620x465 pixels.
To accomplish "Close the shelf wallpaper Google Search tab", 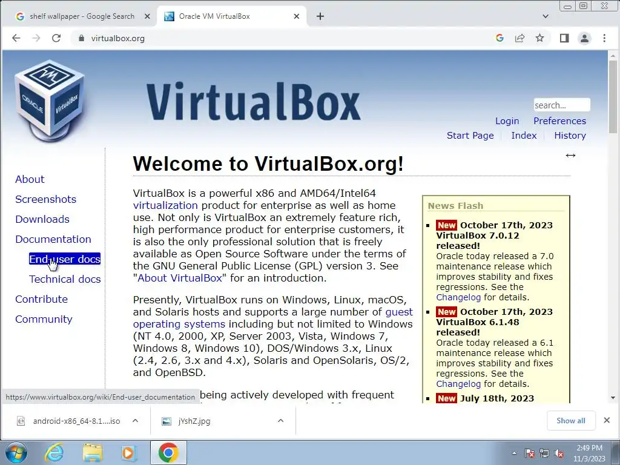I will click(x=147, y=16).
